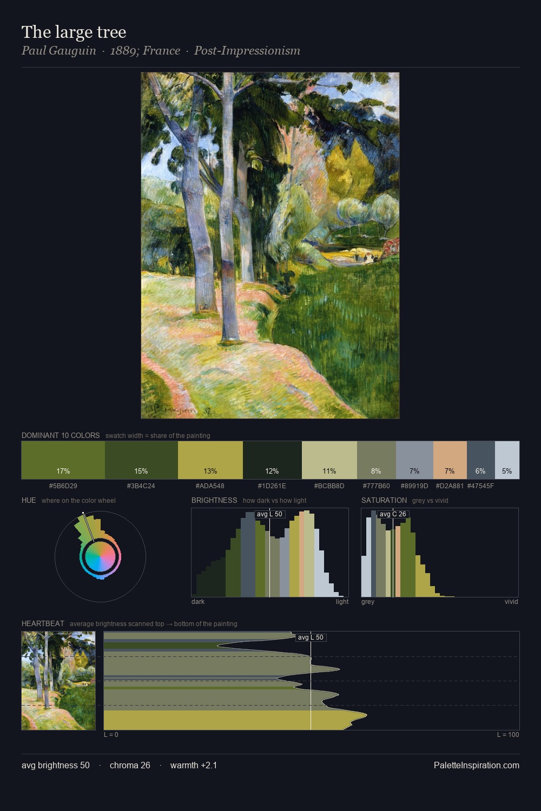This screenshot has width=541, height=811.
Task: Select the #ADA548 hex code
Action: pyautogui.click(x=210, y=486)
